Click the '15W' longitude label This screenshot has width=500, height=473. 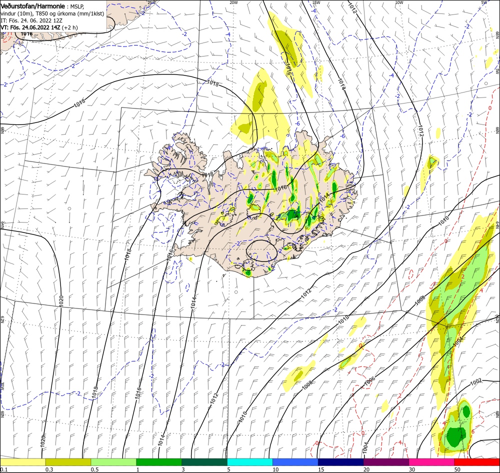316,2
